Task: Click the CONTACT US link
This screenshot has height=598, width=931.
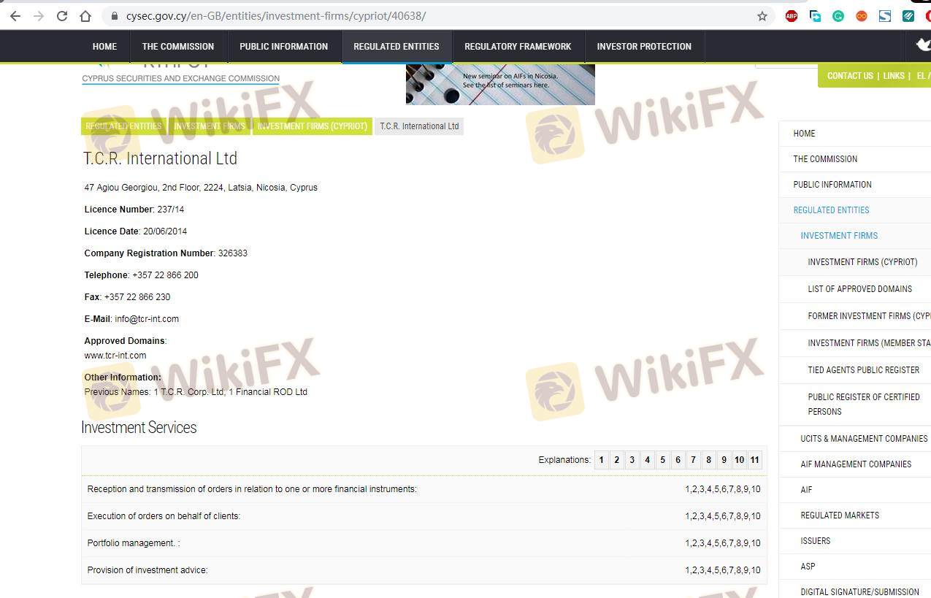Action: [850, 76]
